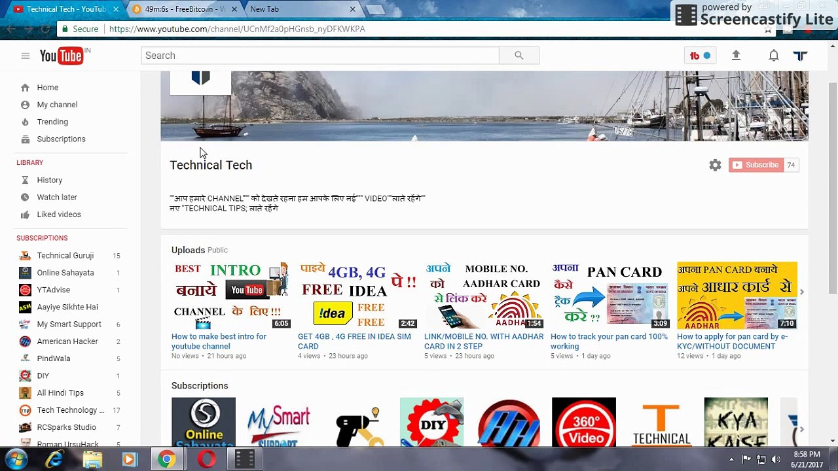The image size is (838, 471).
Task: Click the History hourglass icon
Action: tap(25, 180)
